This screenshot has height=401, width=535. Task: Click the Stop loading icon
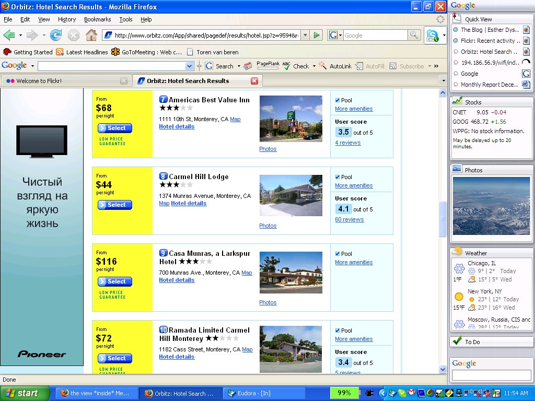[73, 35]
